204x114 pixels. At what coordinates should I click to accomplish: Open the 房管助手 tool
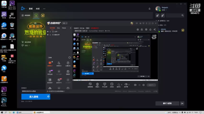pyautogui.click(x=59, y=64)
